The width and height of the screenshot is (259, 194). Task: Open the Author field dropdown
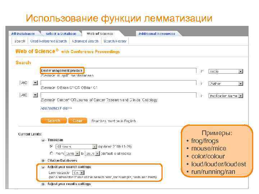tap(226, 84)
